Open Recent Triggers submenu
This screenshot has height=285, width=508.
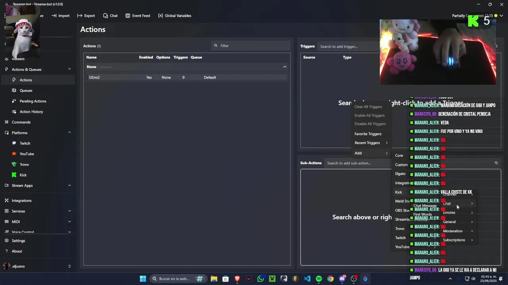click(371, 143)
